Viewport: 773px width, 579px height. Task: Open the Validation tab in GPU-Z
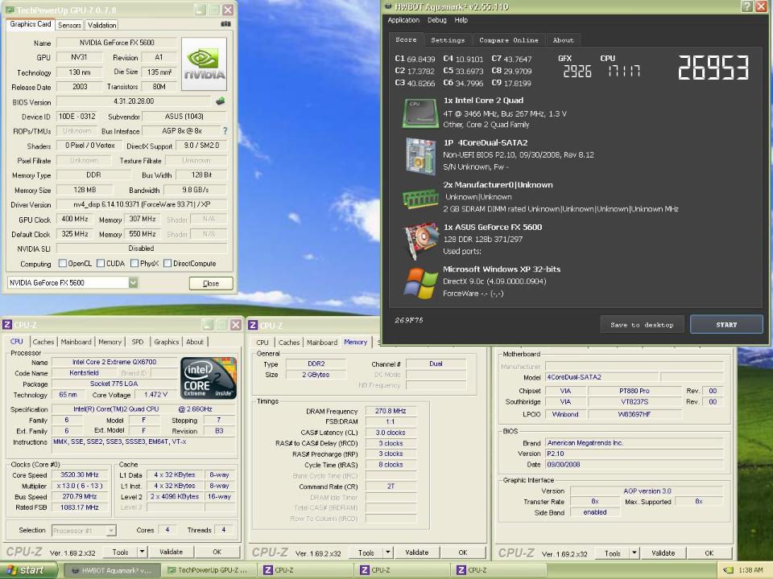[102, 25]
